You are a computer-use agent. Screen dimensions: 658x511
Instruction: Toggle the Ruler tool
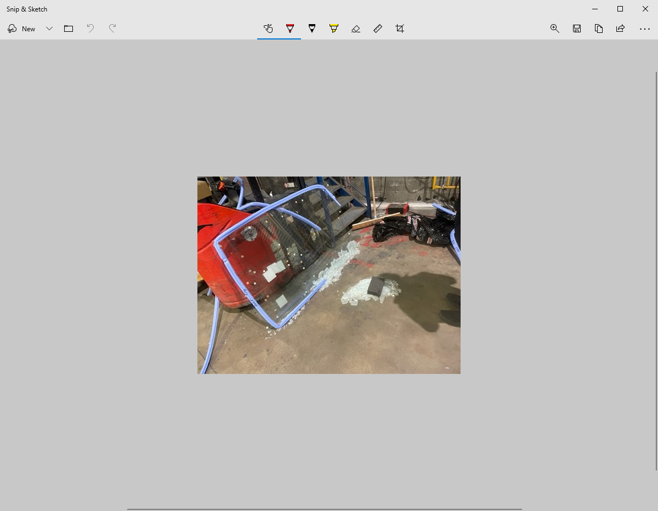point(378,29)
